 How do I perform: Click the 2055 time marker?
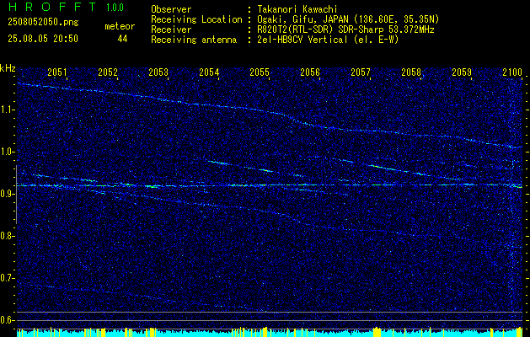click(x=260, y=72)
